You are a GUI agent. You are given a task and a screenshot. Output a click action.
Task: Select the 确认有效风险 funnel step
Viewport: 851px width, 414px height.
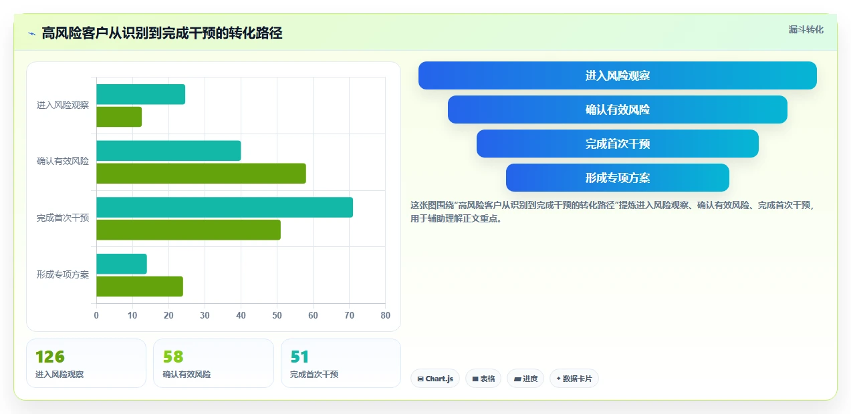(x=617, y=110)
